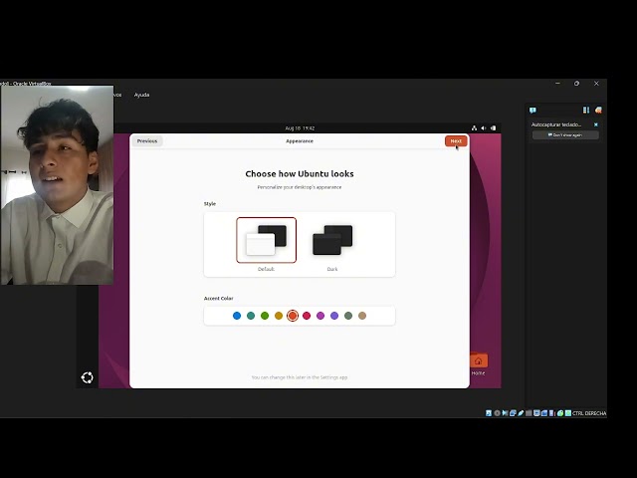Select the Dark style thumbnail

tap(332, 240)
